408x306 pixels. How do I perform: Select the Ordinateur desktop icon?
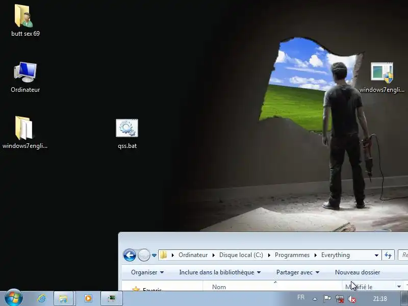point(25,77)
